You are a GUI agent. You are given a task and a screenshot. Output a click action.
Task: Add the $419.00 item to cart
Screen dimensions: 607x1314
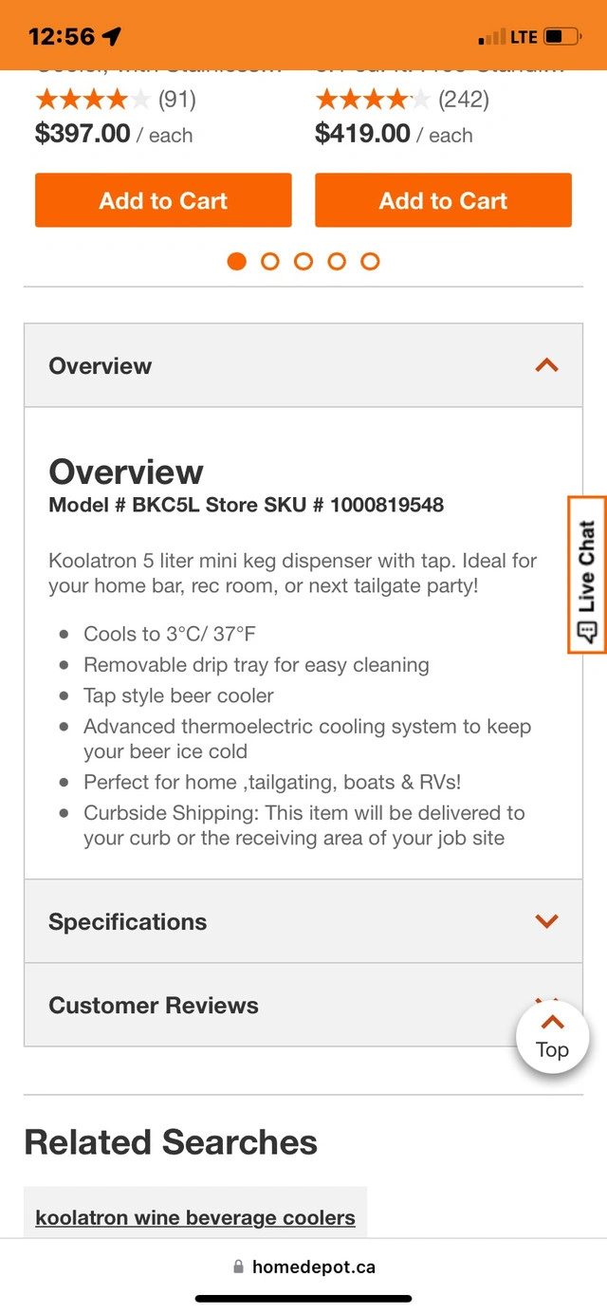tap(443, 200)
